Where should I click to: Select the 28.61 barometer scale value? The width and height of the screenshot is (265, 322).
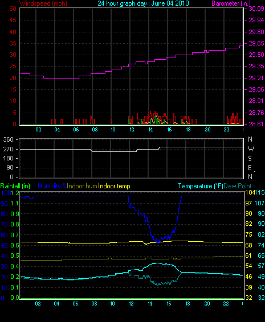(256, 124)
